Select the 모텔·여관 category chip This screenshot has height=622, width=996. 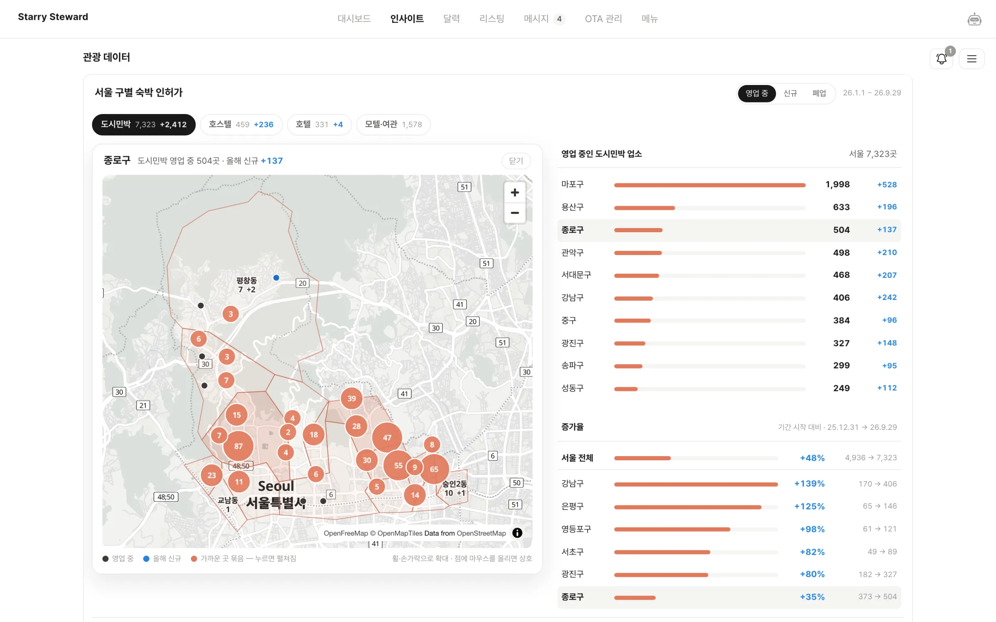point(393,124)
